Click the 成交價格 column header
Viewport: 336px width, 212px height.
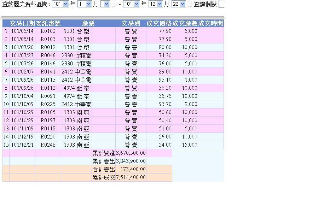(x=159, y=24)
